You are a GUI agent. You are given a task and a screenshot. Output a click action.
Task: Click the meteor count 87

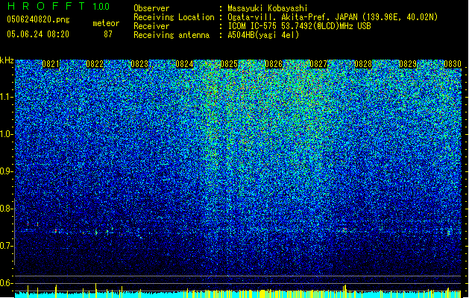click(x=108, y=34)
